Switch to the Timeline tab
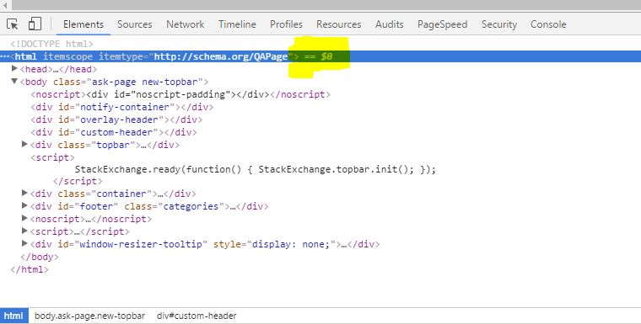 (237, 24)
